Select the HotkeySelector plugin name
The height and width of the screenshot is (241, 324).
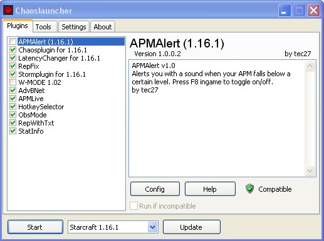tap(41, 107)
